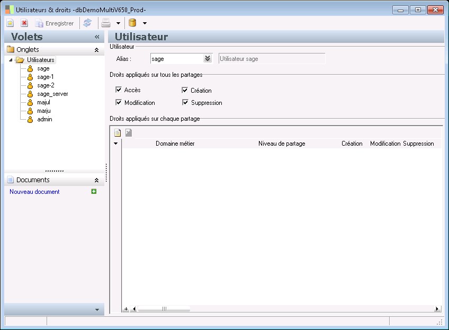Uncheck the Création checkbox
The image size is (449, 330).
tap(185, 90)
